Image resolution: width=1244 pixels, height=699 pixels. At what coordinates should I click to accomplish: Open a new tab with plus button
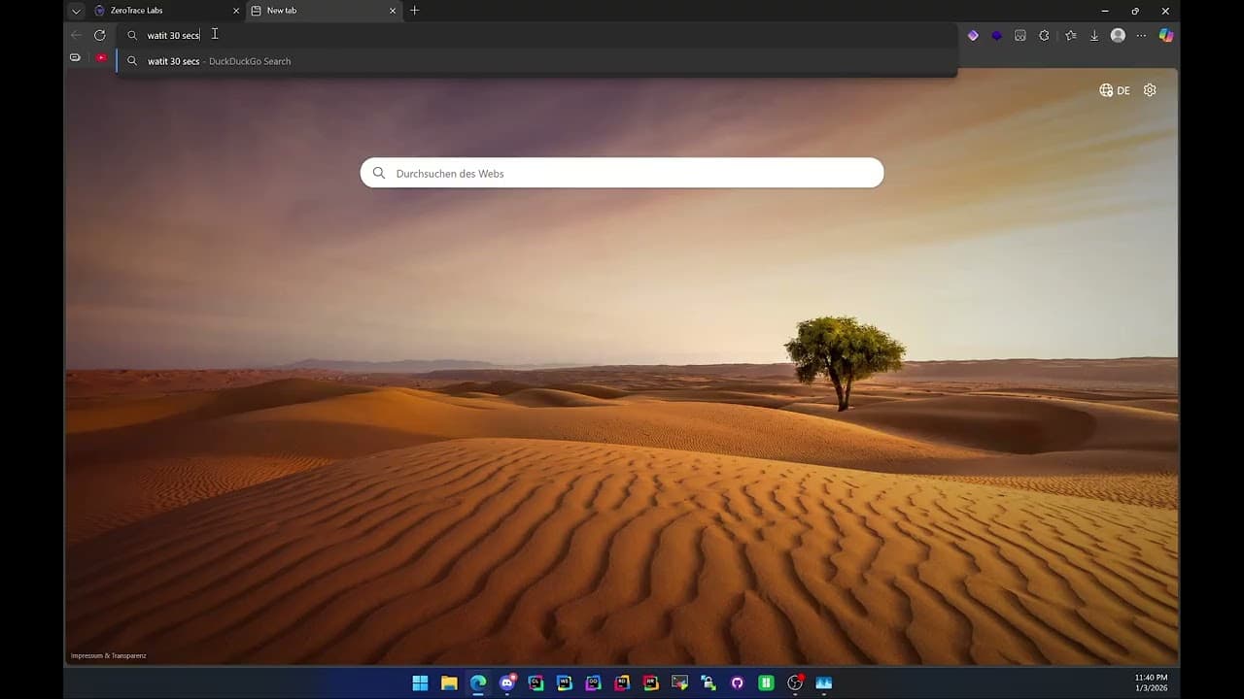[x=415, y=11]
